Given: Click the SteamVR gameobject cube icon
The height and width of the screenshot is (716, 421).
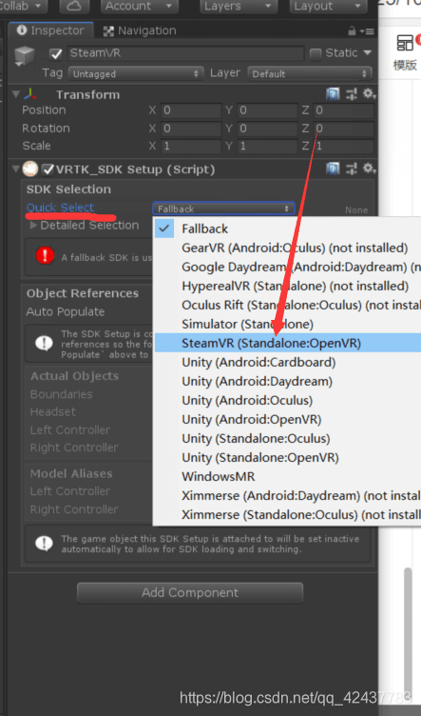Looking at the screenshot, I should click(x=25, y=56).
